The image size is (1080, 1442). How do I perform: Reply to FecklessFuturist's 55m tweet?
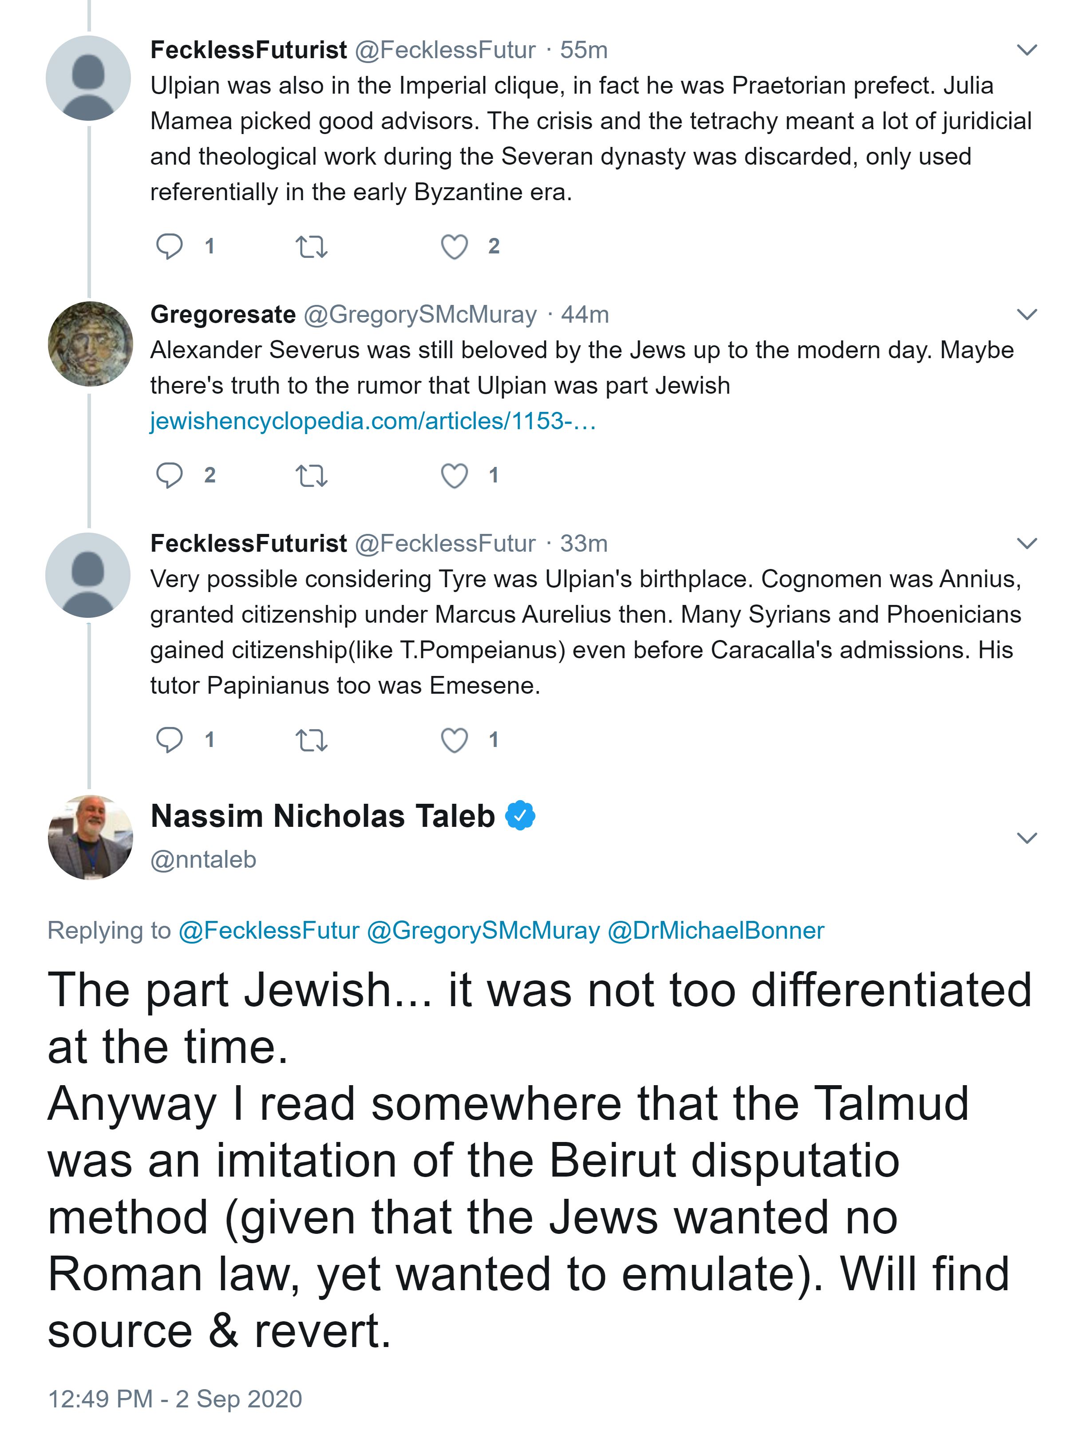[169, 246]
